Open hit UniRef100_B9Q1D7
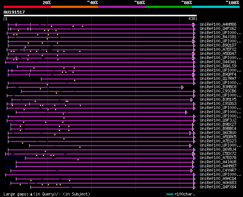The image size is (243, 197). 218,45
